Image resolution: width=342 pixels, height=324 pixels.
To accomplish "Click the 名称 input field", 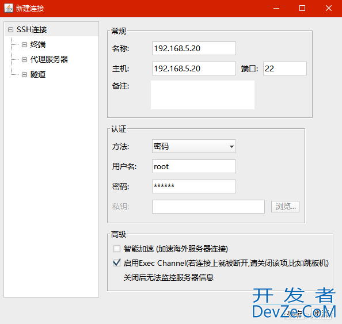I will 194,48.
